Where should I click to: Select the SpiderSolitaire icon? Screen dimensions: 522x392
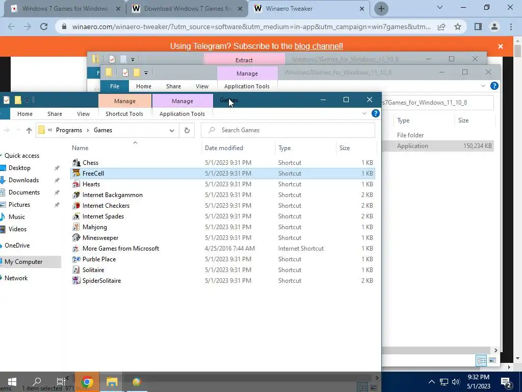76,280
